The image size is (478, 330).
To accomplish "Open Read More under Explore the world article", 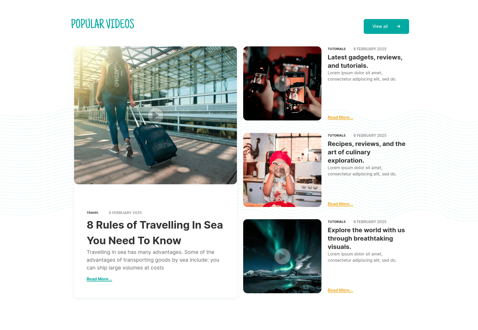I will 340,290.
